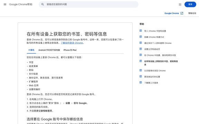Click the 扩展程序 list item

[33, 82]
